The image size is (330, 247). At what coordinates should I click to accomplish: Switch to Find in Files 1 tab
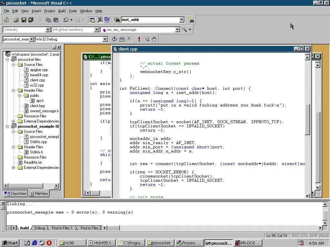(62, 228)
